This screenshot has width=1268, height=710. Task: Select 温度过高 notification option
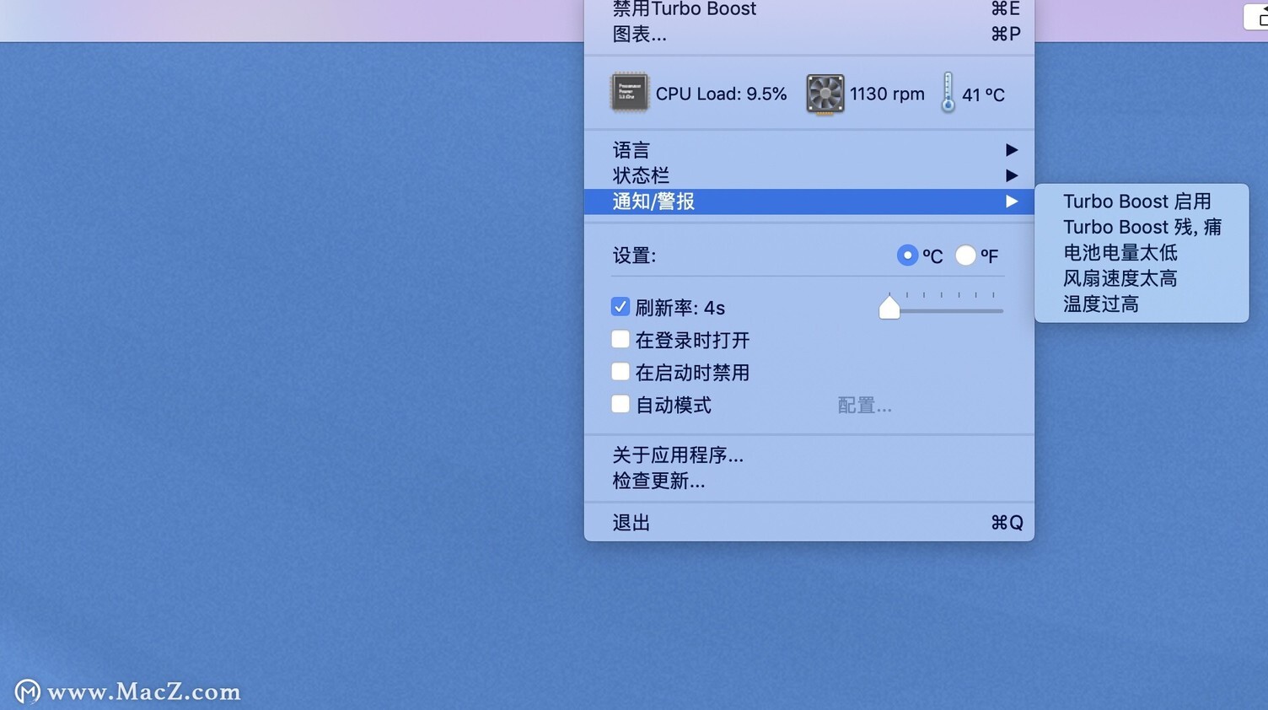pos(1142,304)
